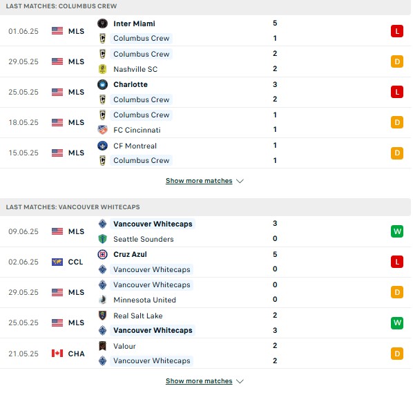This screenshot has height=395, width=413.
Task: Click the Seattle Sounders green crest
Action: coord(102,239)
